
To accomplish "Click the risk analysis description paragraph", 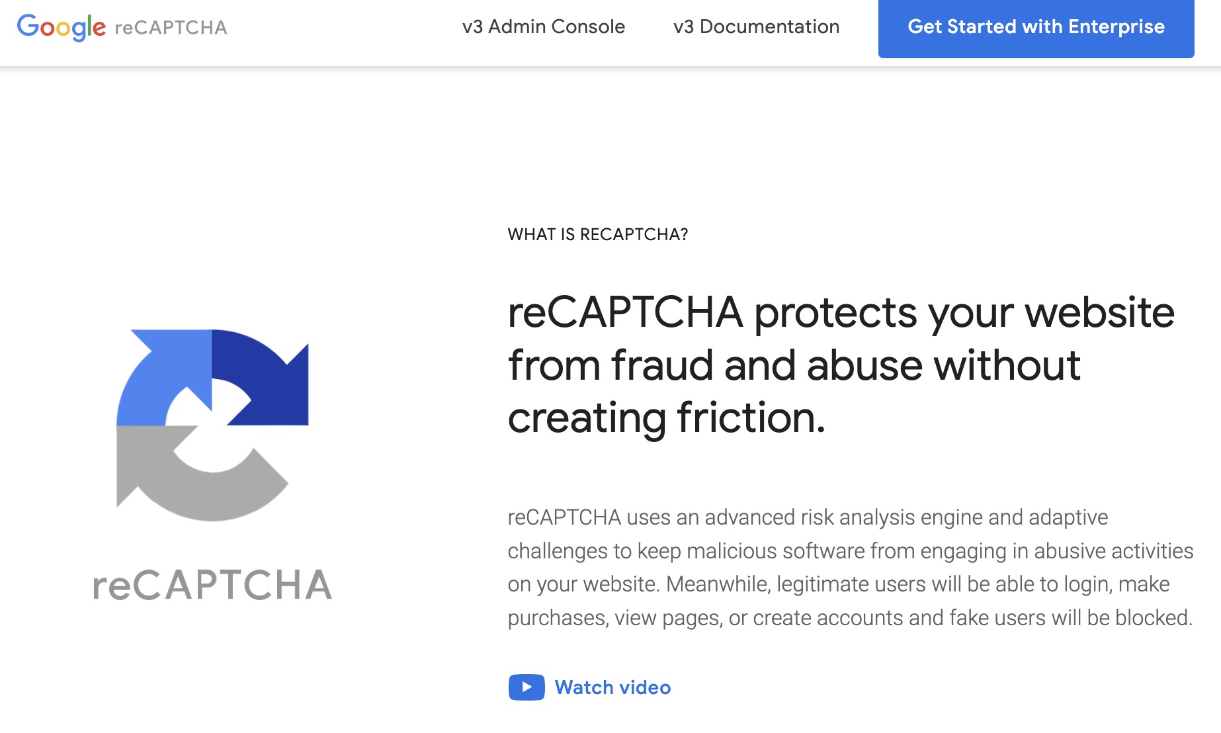I will 847,569.
